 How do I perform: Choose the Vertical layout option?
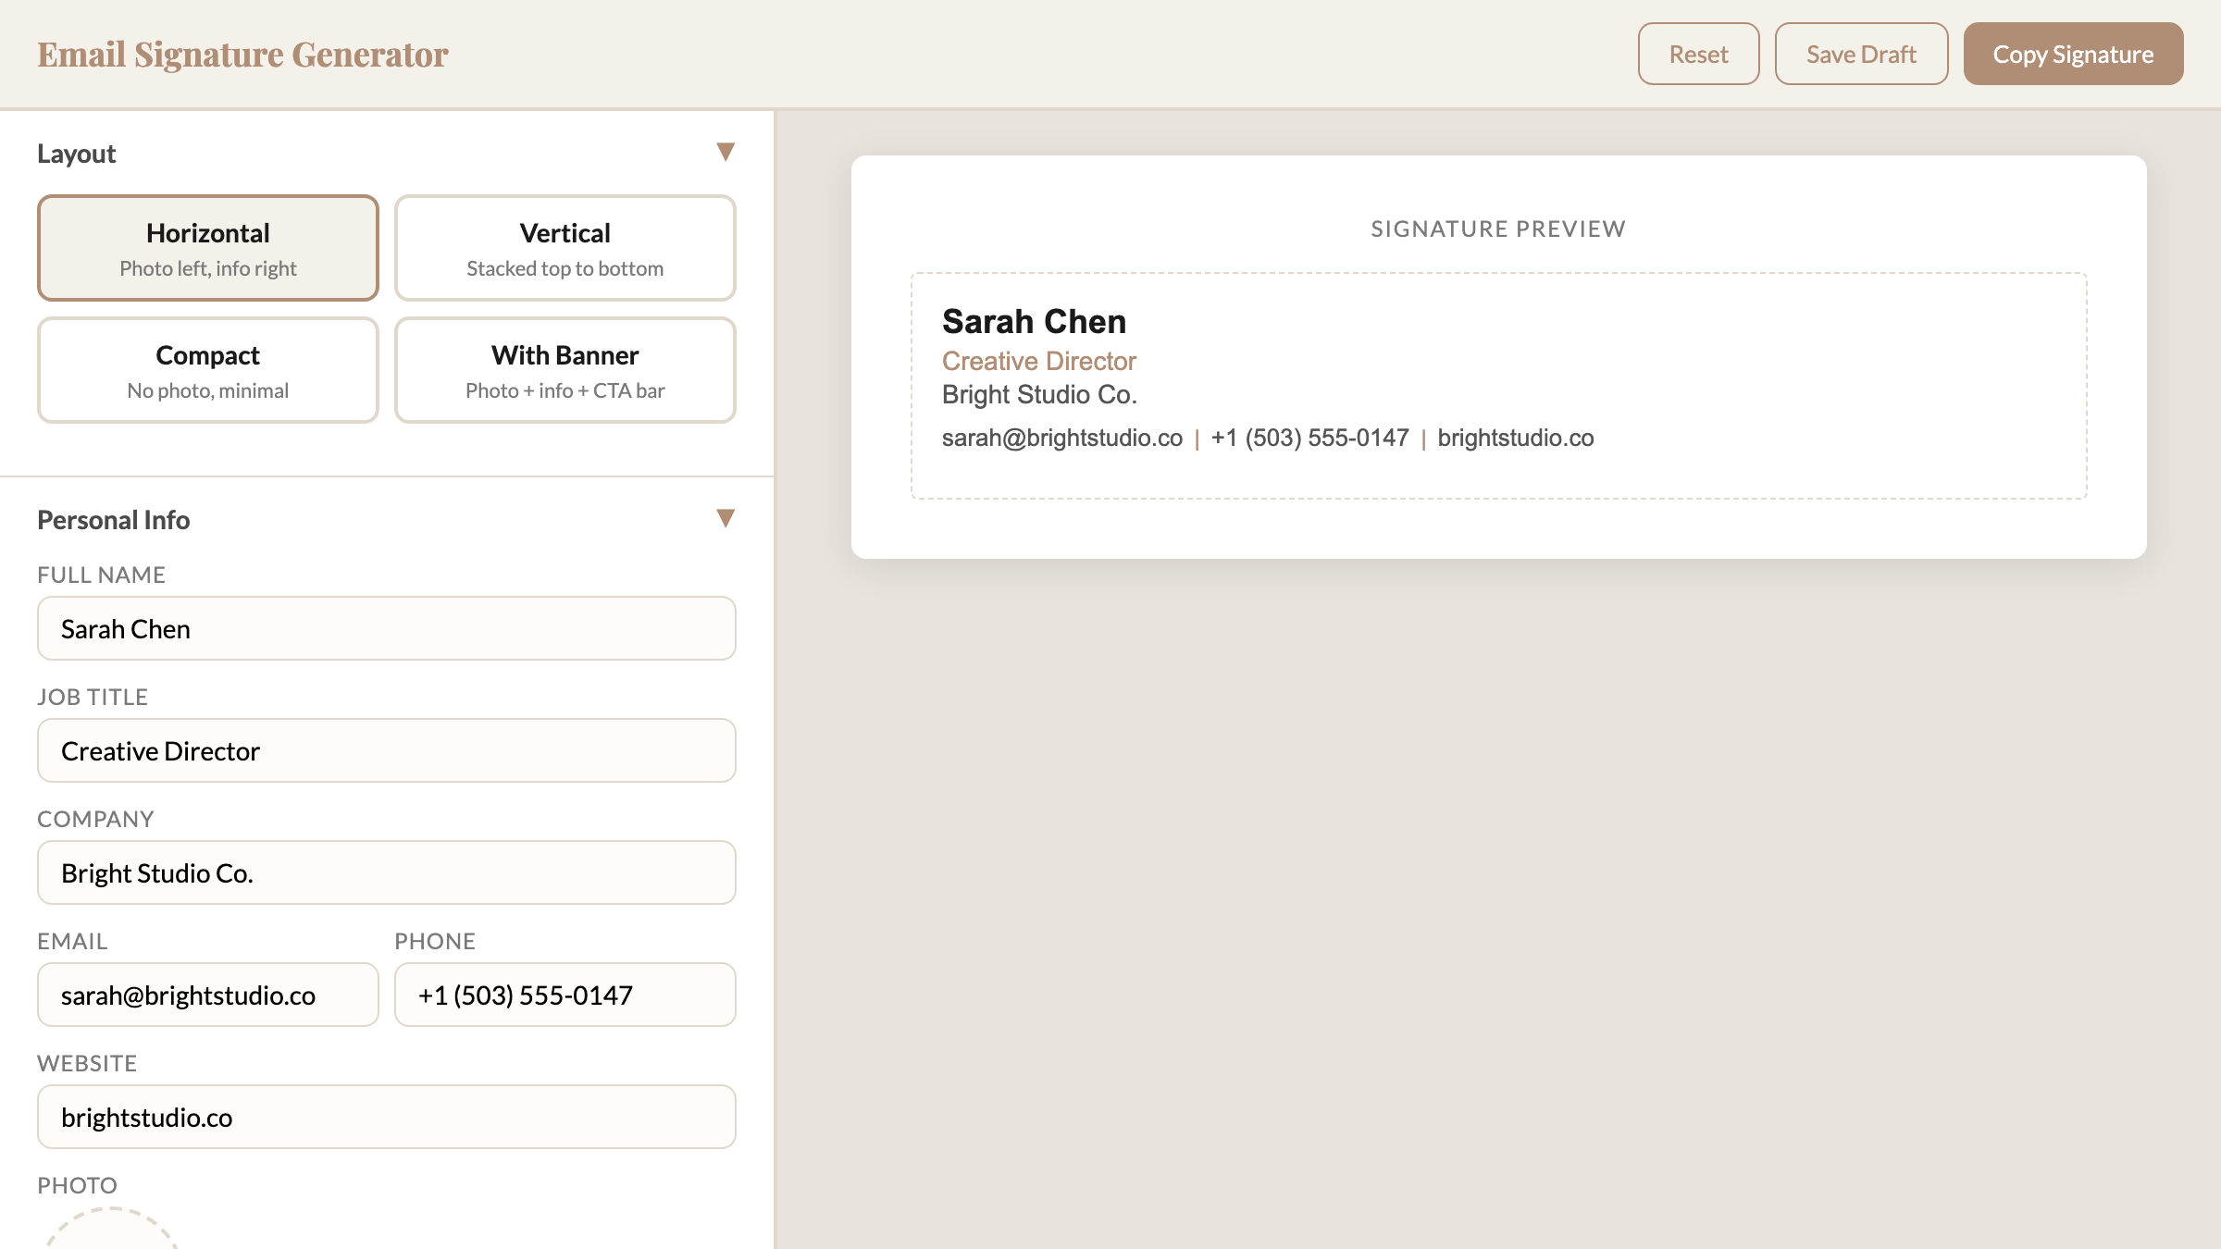565,248
